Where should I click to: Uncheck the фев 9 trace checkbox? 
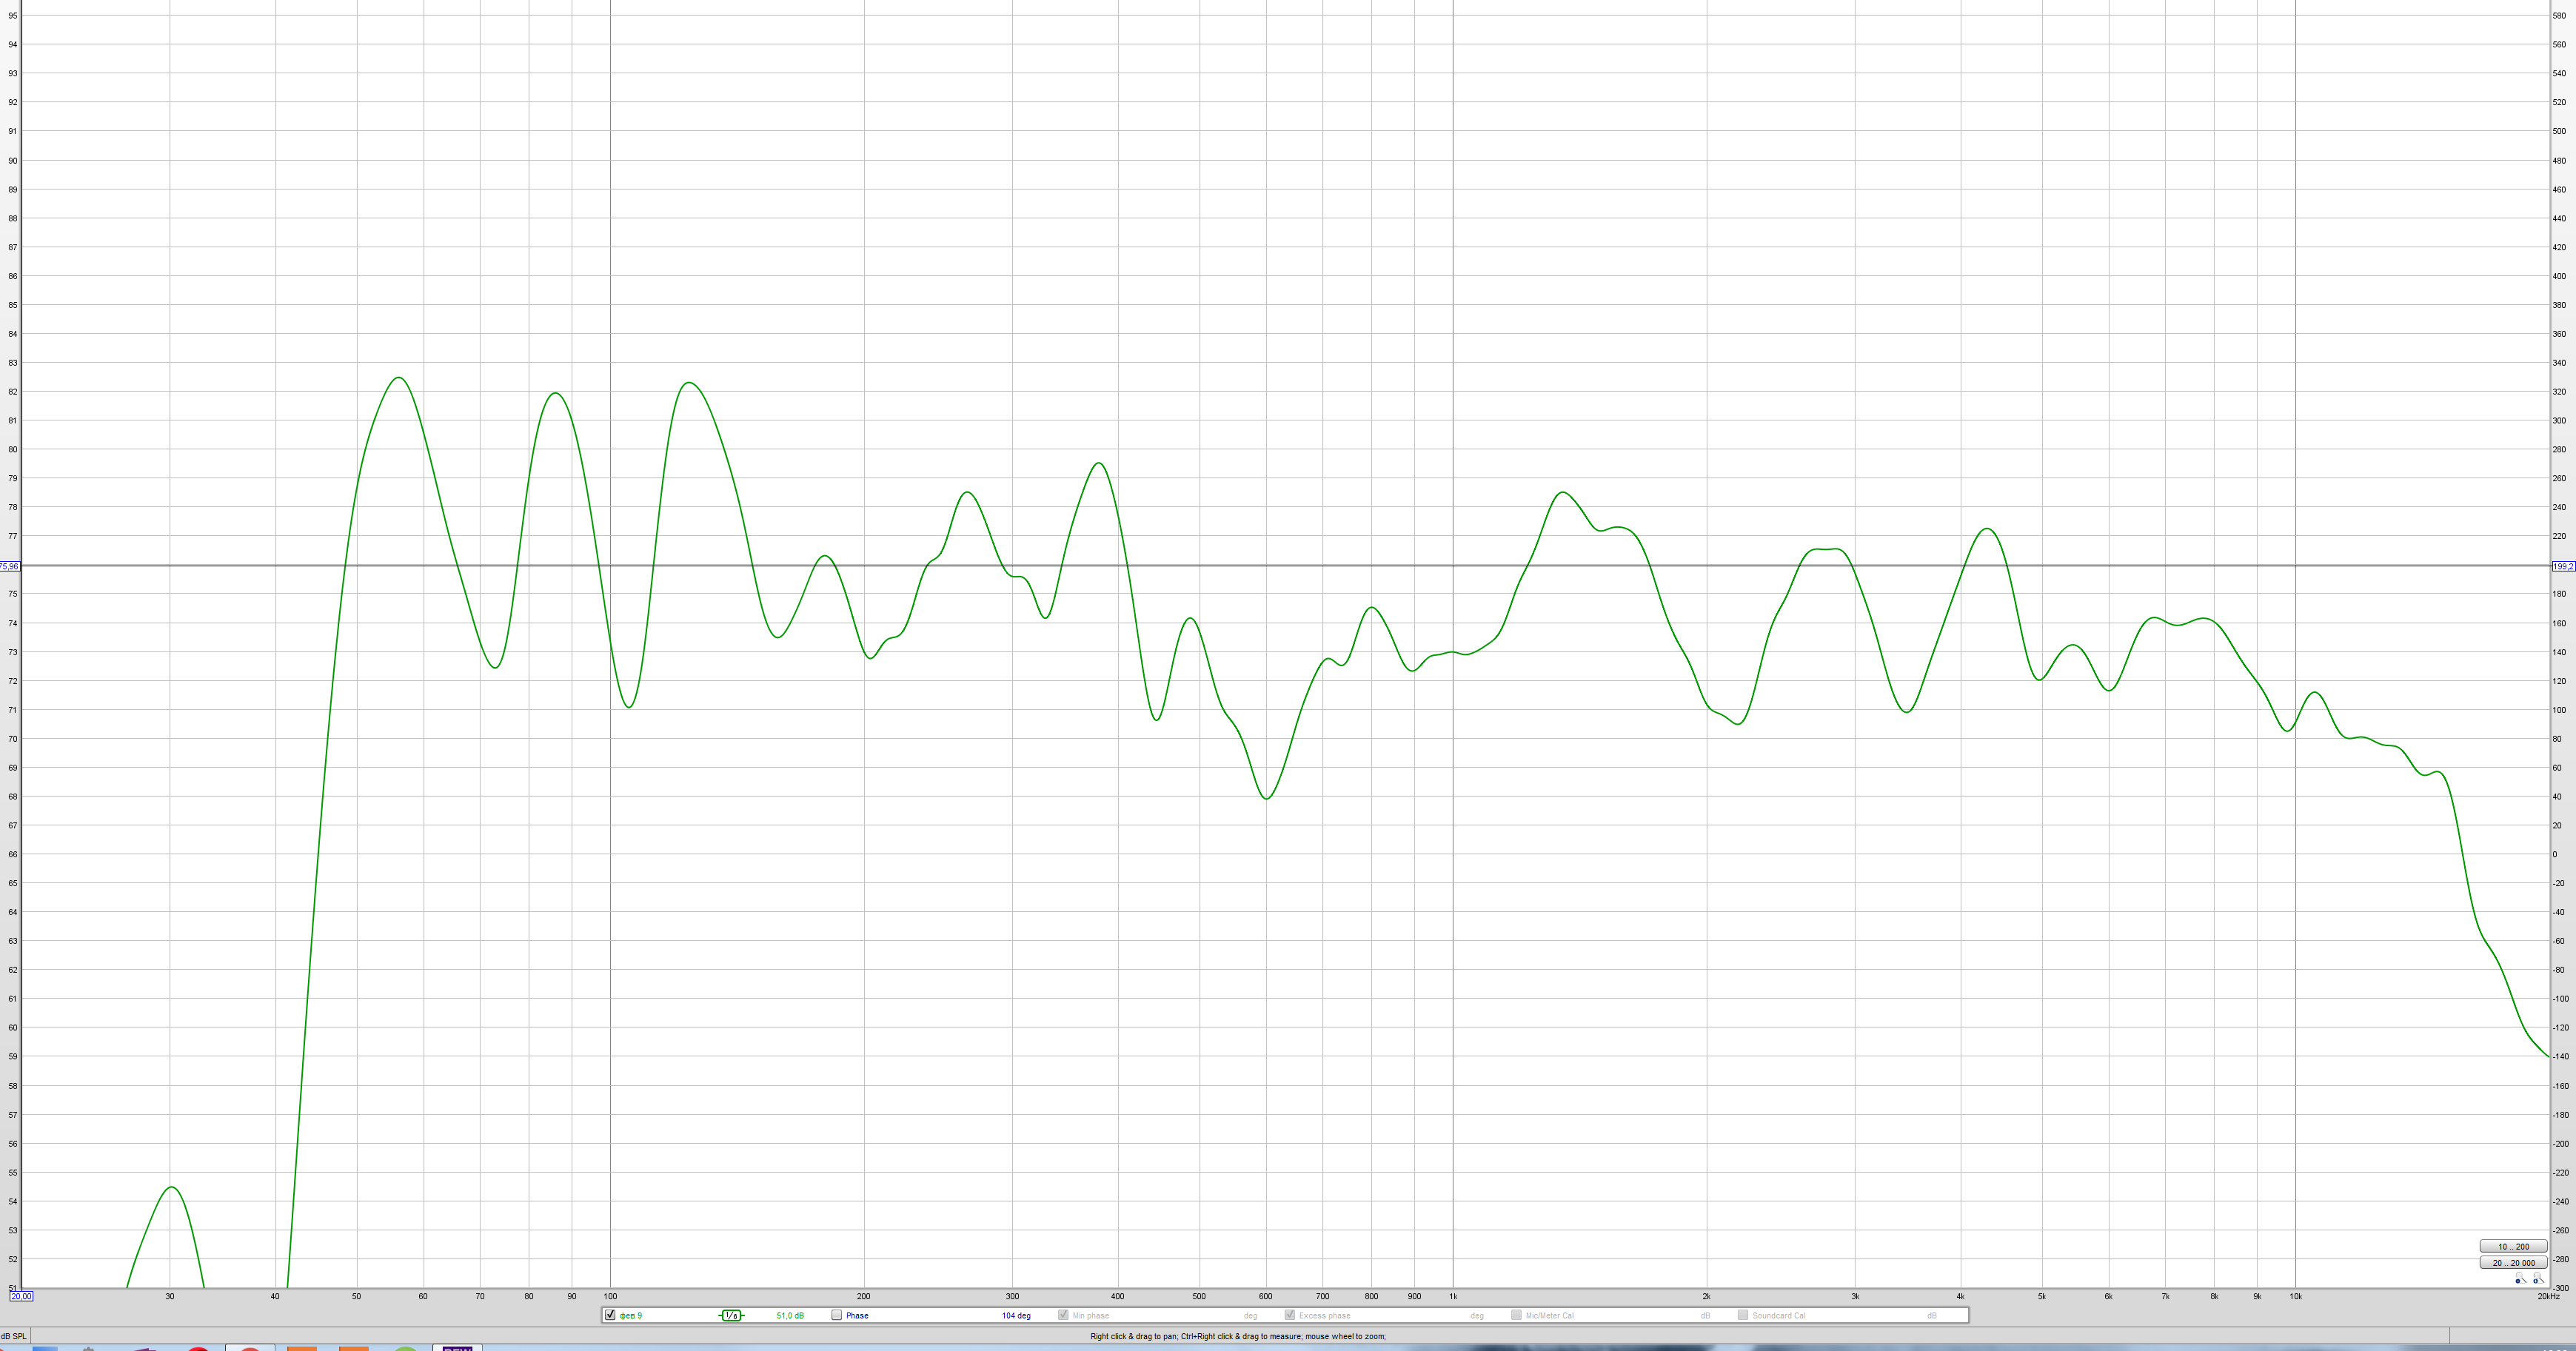[610, 1315]
